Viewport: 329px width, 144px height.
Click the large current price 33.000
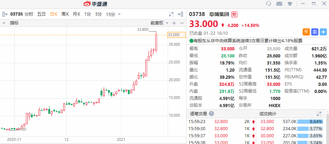[x=204, y=24]
